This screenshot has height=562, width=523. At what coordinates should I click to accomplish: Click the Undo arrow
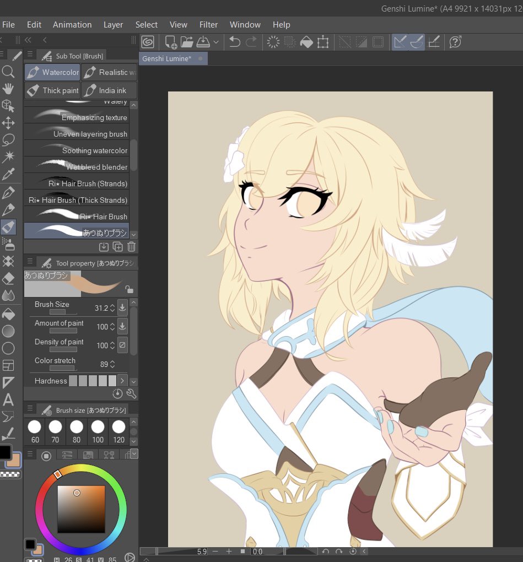(234, 42)
